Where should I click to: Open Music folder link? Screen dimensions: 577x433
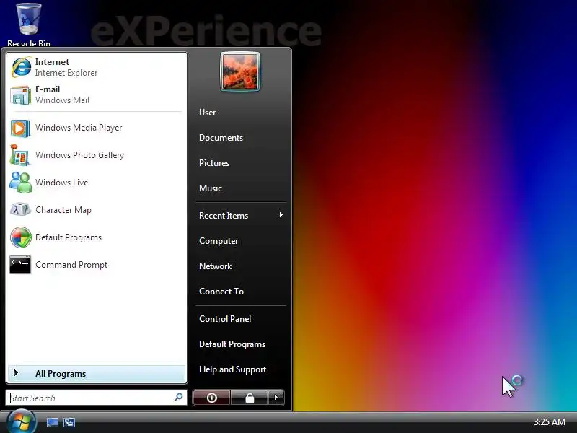211,188
